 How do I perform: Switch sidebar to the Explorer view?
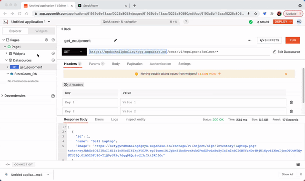[x=15, y=31]
